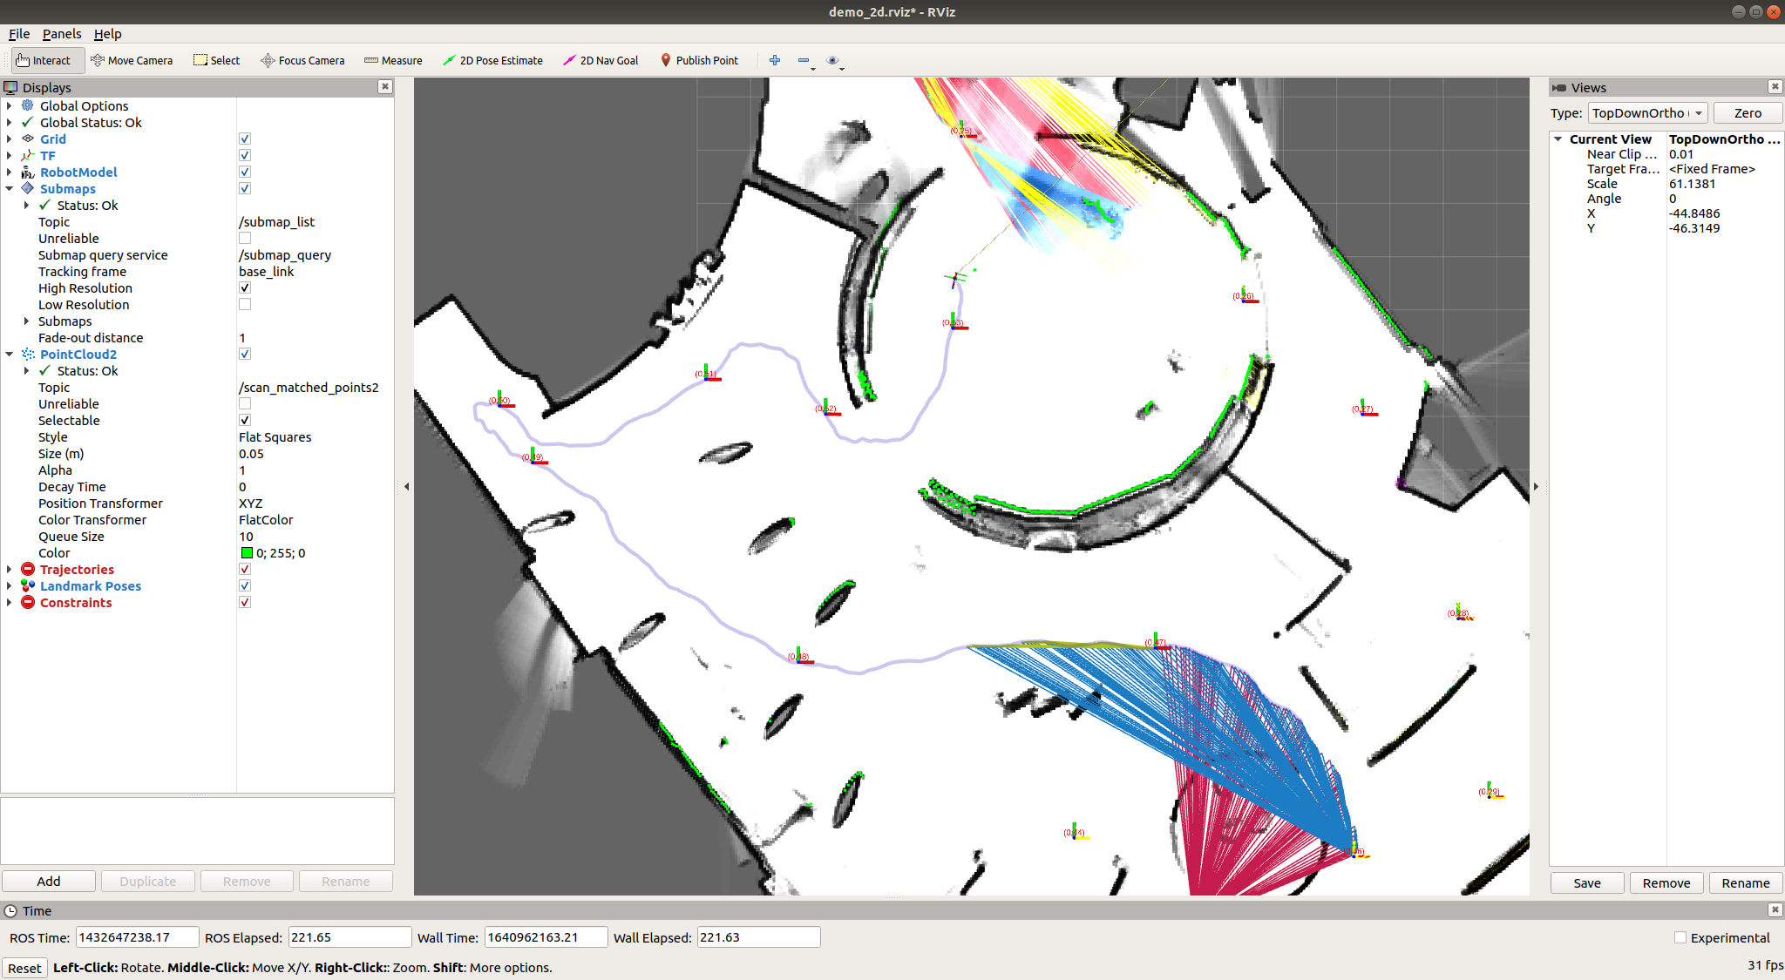The image size is (1785, 980).
Task: Expand the Trajectories display settings
Action: coord(10,569)
